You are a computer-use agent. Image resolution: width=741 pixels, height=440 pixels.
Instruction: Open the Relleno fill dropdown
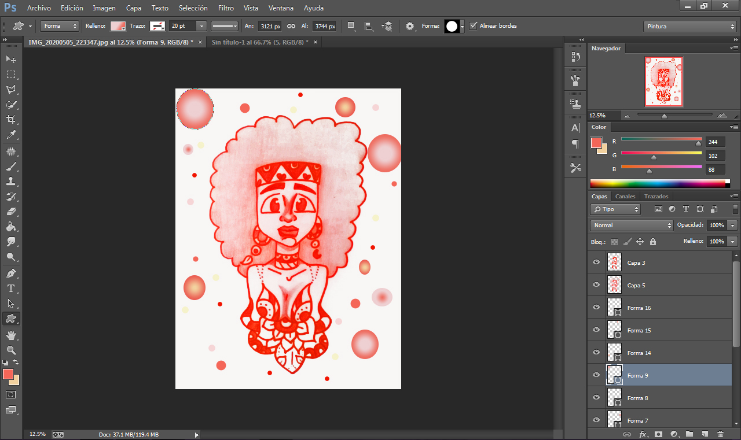[x=118, y=26]
